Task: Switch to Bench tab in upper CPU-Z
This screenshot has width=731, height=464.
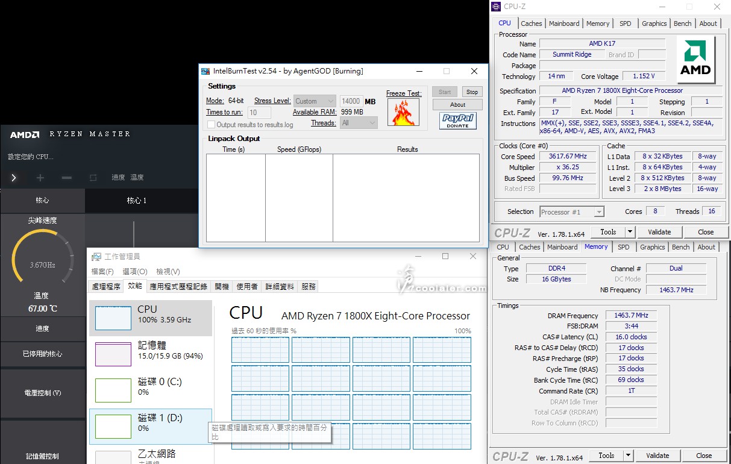Action: [x=683, y=24]
